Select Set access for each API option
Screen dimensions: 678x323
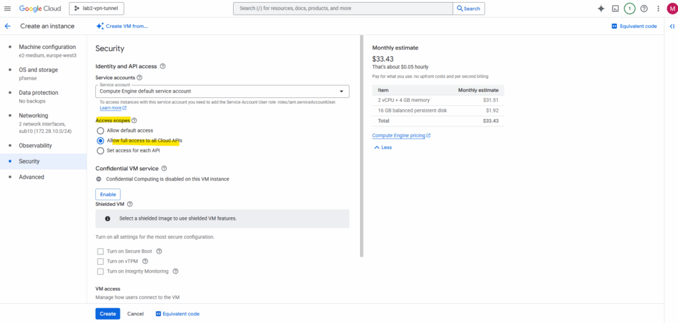[x=101, y=150]
